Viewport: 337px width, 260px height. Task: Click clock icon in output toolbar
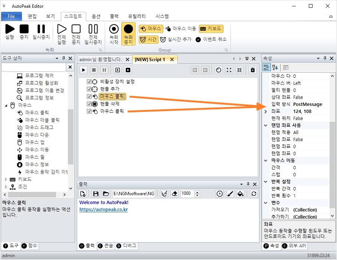[x=220, y=194]
